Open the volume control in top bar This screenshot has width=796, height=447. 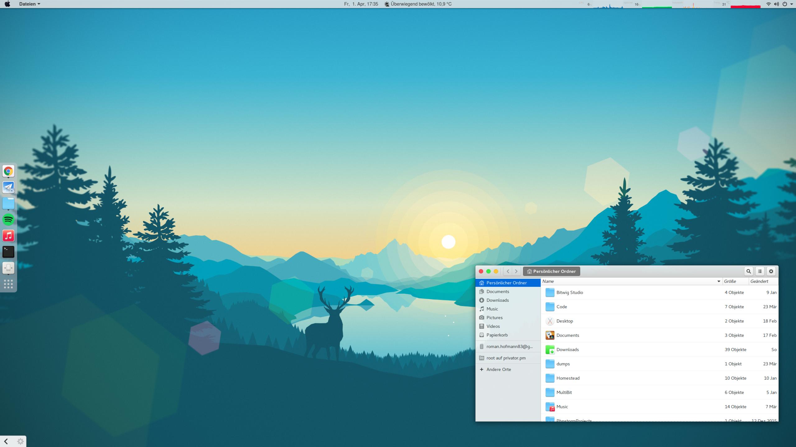776,4
